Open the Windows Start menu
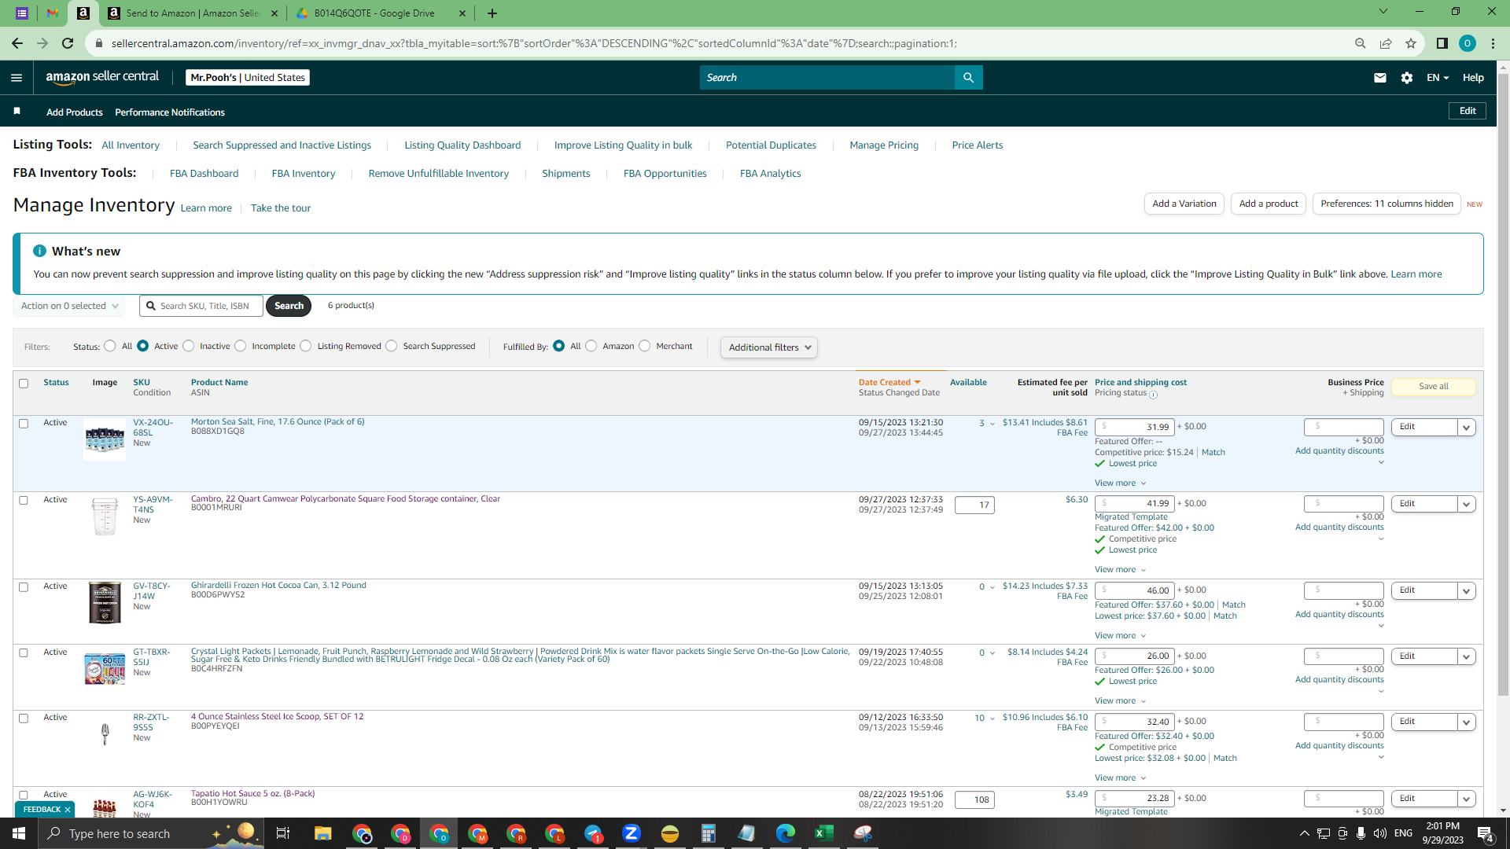The height and width of the screenshot is (849, 1510). 19,833
